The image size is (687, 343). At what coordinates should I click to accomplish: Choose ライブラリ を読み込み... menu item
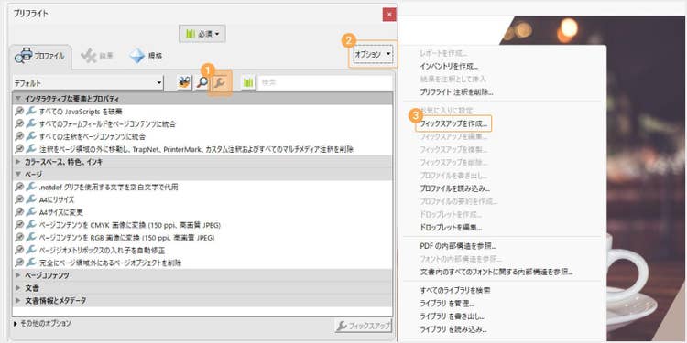[453, 329]
